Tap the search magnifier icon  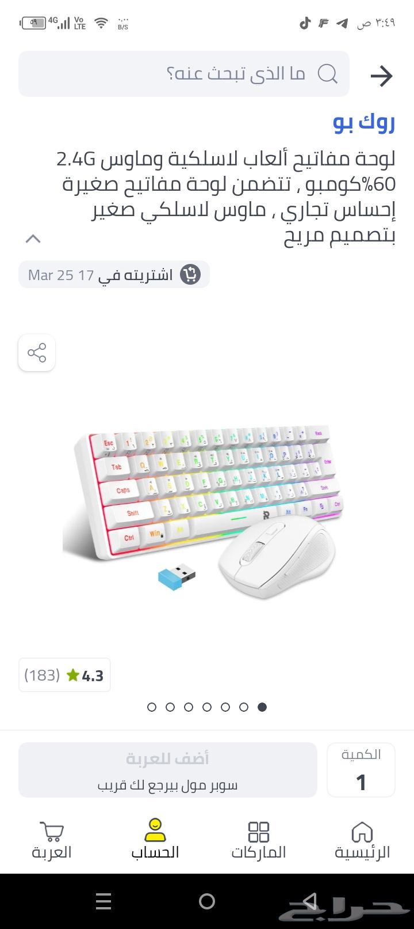[x=328, y=74]
